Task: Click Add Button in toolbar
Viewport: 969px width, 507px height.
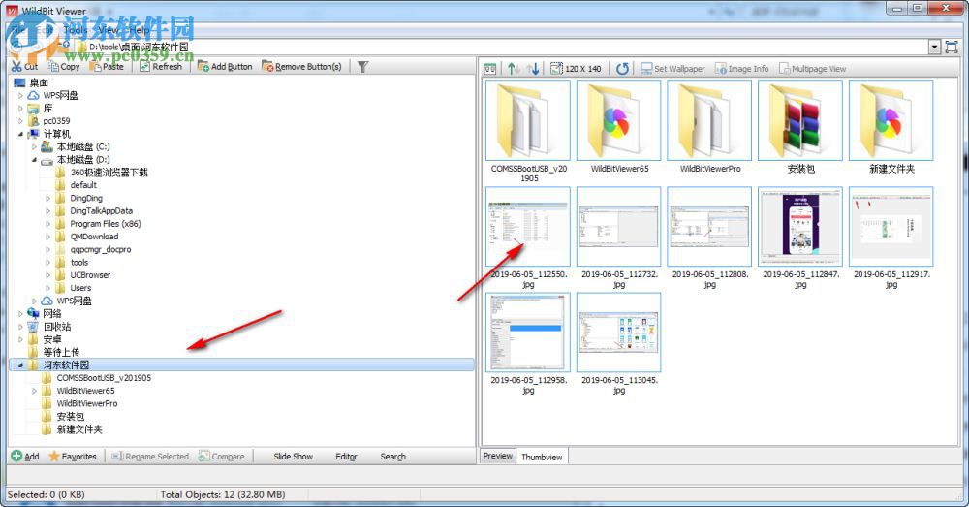Action: click(x=225, y=66)
